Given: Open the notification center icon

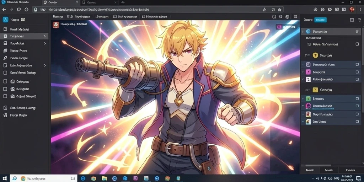Looking at the screenshot, I should coord(358,178).
